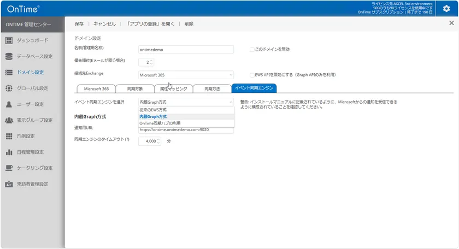The image size is (459, 249).
Task: Click the license info text at top right
Action: pos(395,8)
